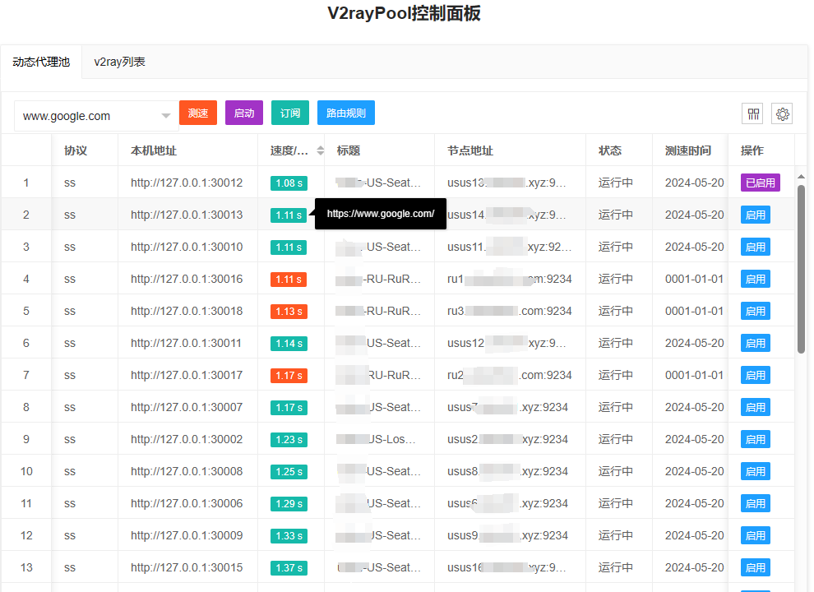This screenshot has width=814, height=592.
Task: Click the https://www.google.com/ tooltip
Action: [381, 214]
